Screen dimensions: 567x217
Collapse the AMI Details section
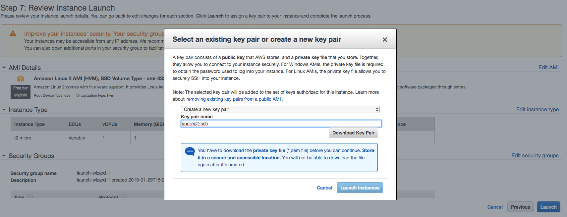[x=4, y=68]
